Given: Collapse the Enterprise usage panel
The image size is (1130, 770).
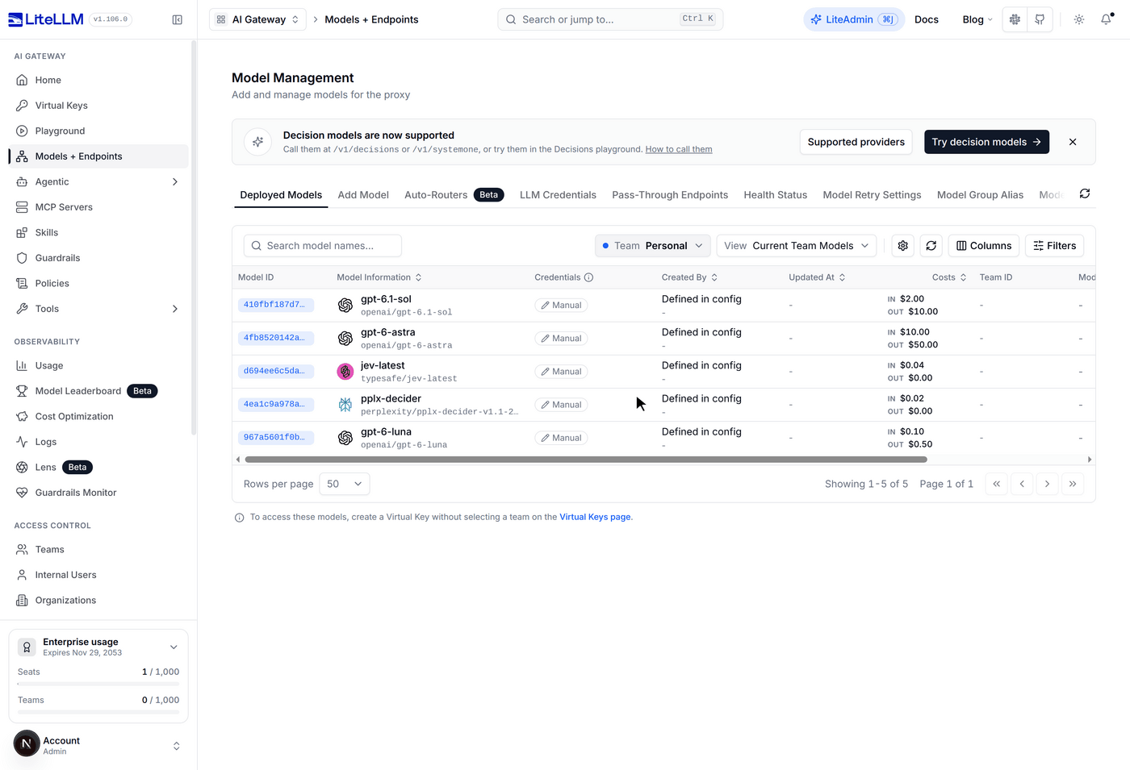Looking at the screenshot, I should pos(174,647).
